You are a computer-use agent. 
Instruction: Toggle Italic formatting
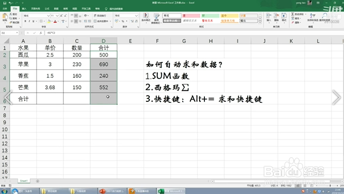[29, 21]
